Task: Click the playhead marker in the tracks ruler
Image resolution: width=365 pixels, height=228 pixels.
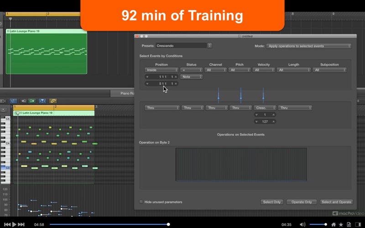Action: (10, 19)
